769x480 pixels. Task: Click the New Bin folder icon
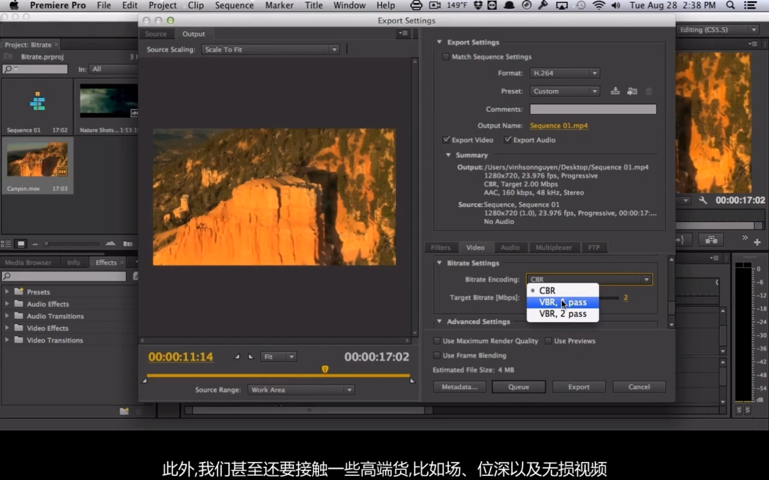[124, 411]
